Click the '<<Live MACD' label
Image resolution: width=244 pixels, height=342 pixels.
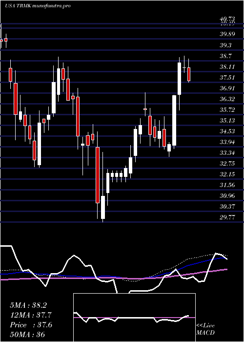[205, 329]
